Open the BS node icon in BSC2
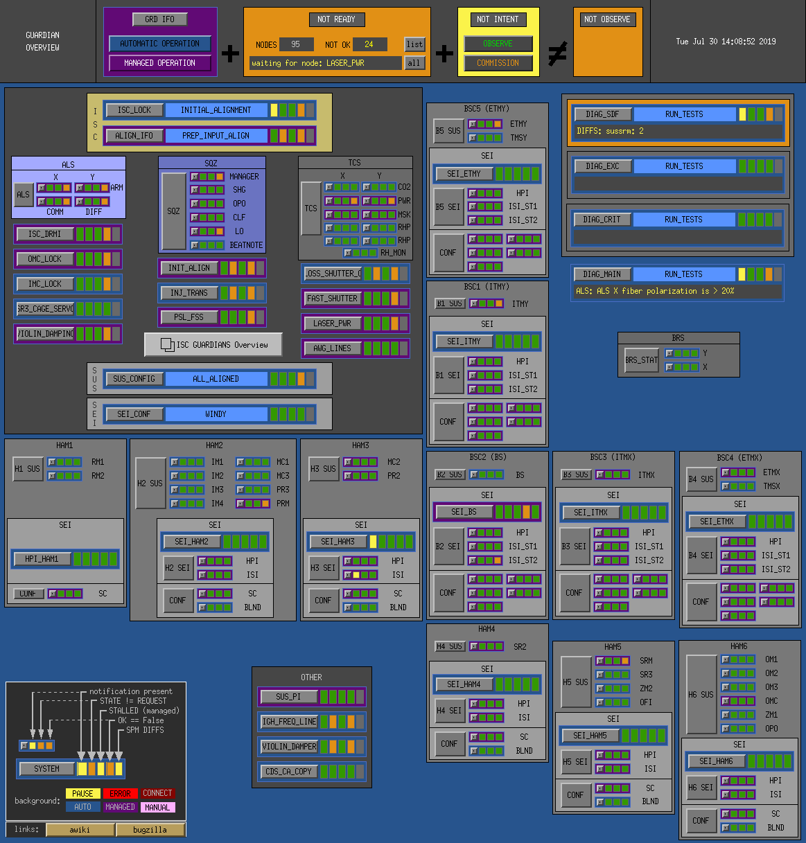Viewport: 806px width, 843px height. pyautogui.click(x=474, y=475)
